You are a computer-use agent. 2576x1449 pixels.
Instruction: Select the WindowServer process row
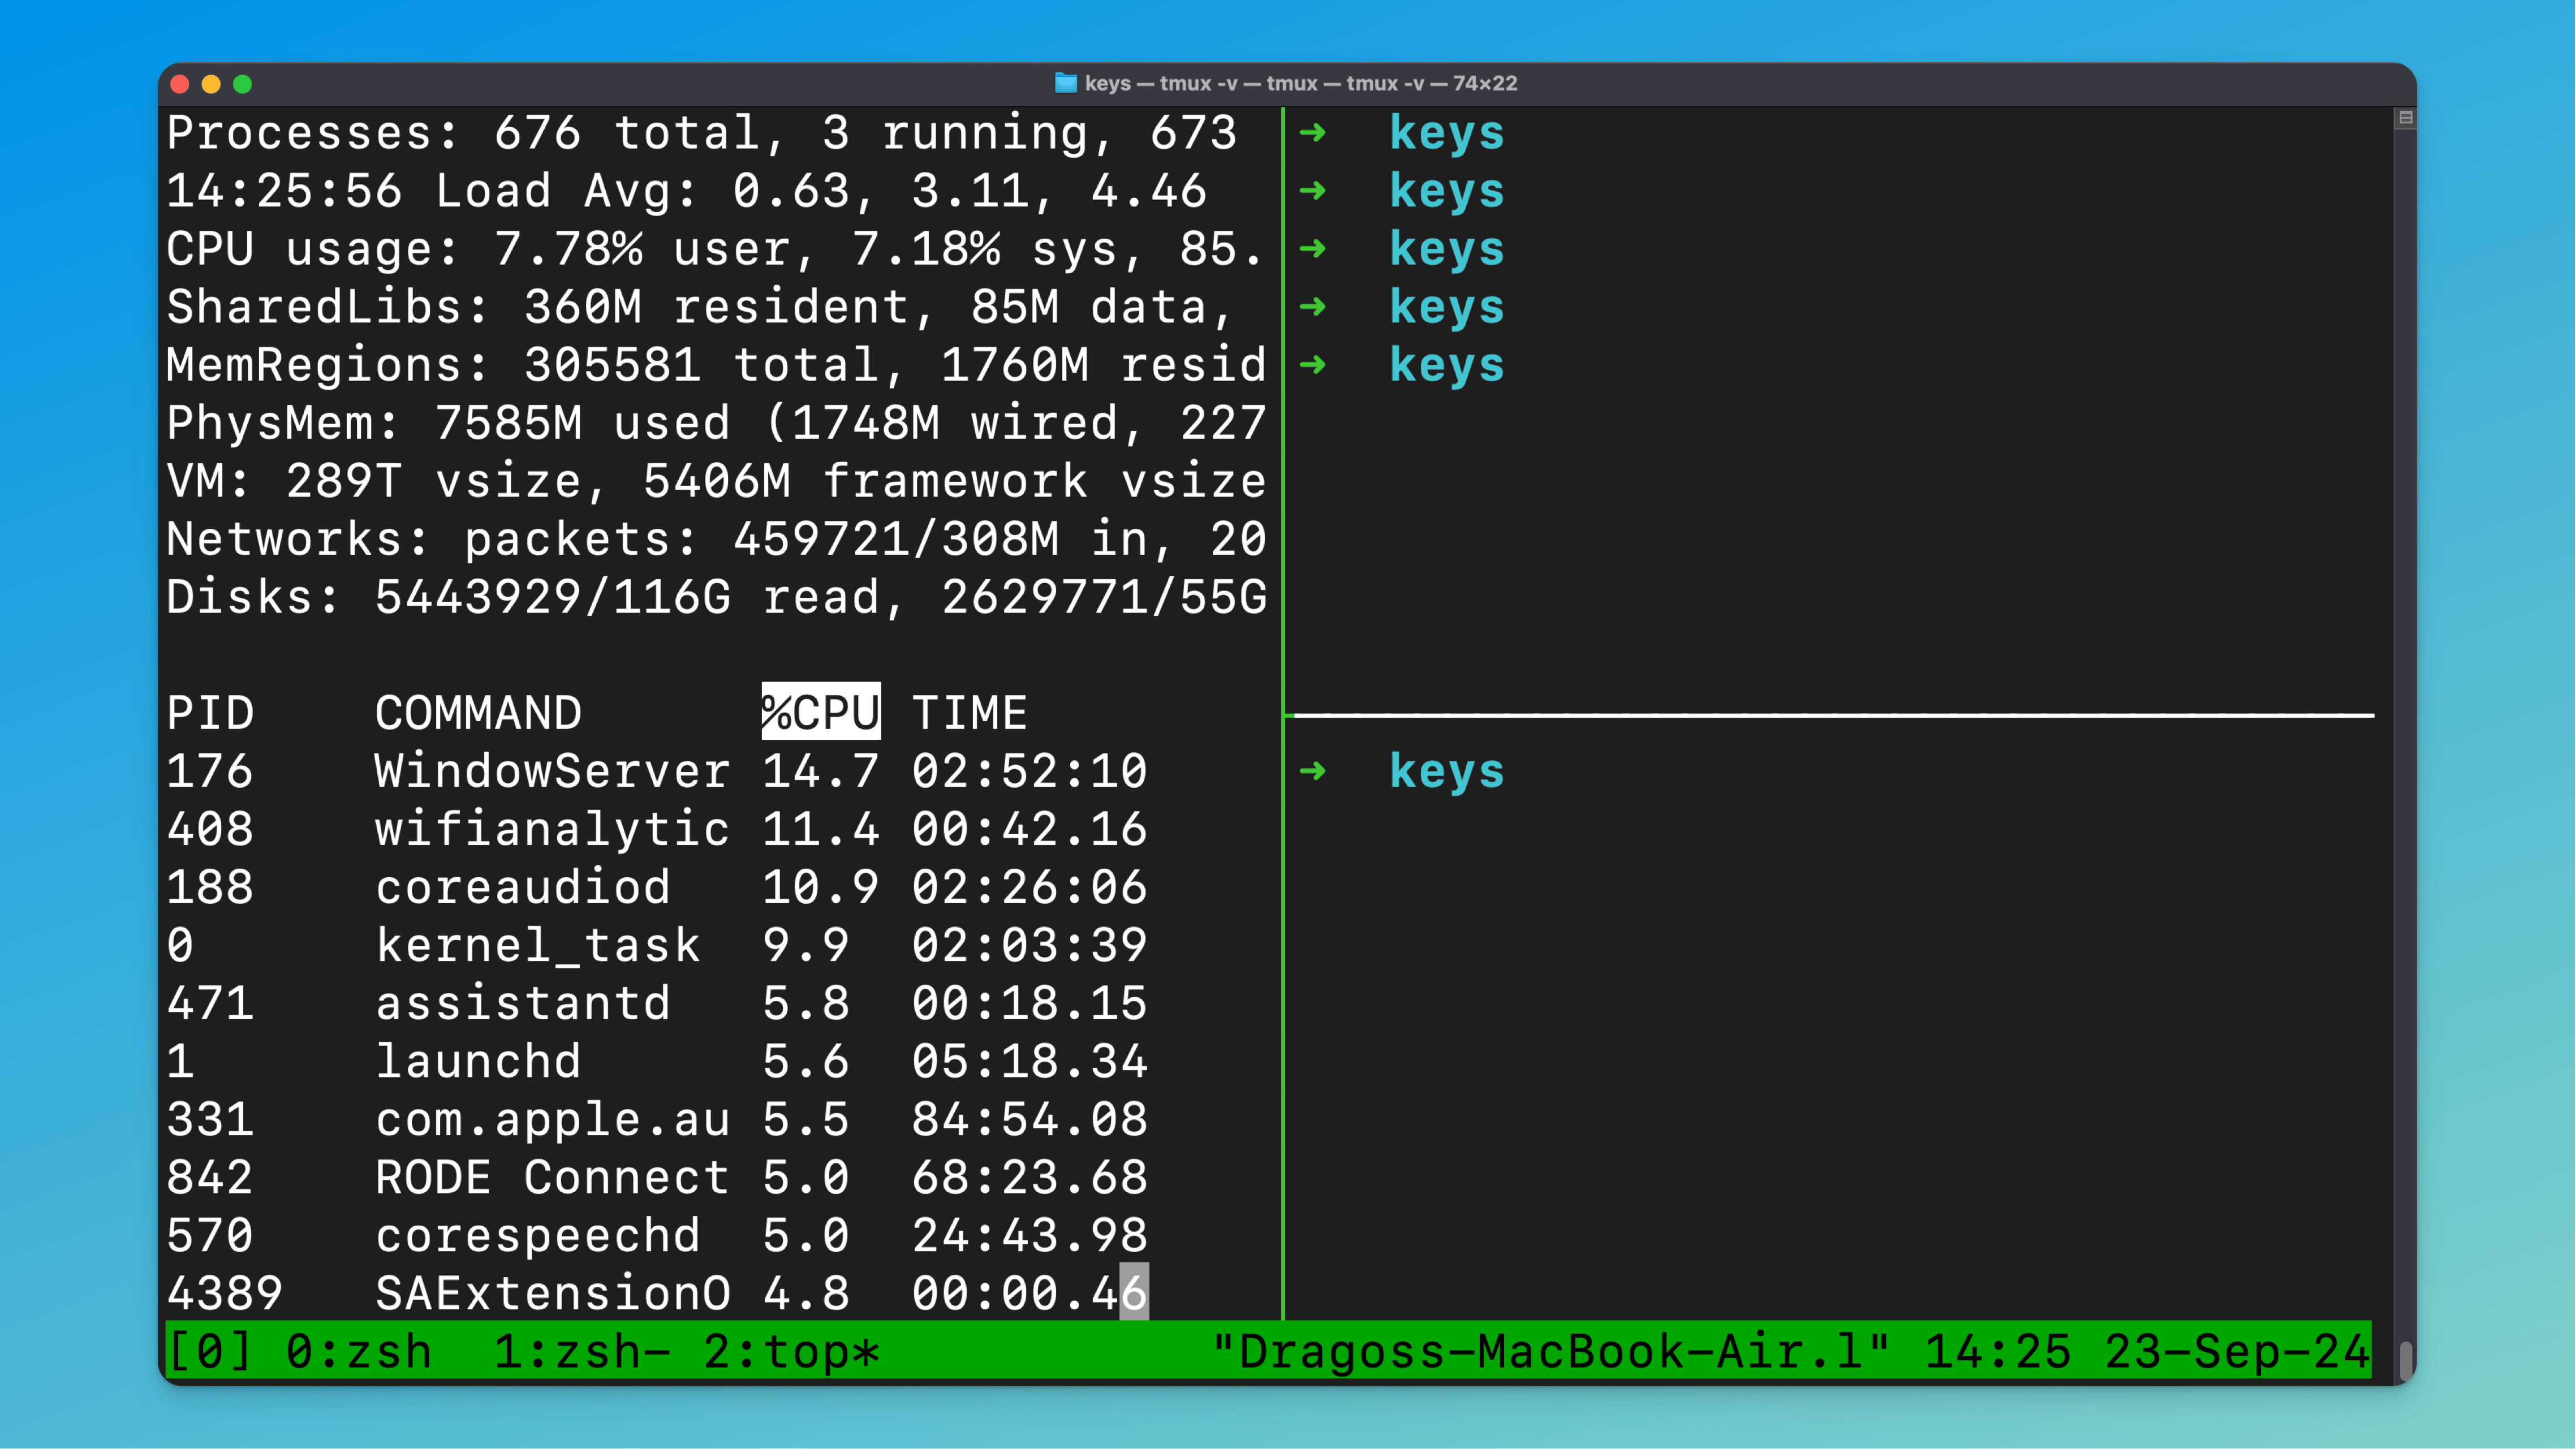pyautogui.click(x=550, y=771)
